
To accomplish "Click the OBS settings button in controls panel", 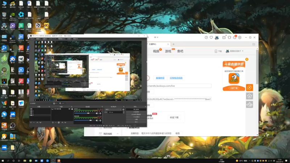I will (136, 120).
